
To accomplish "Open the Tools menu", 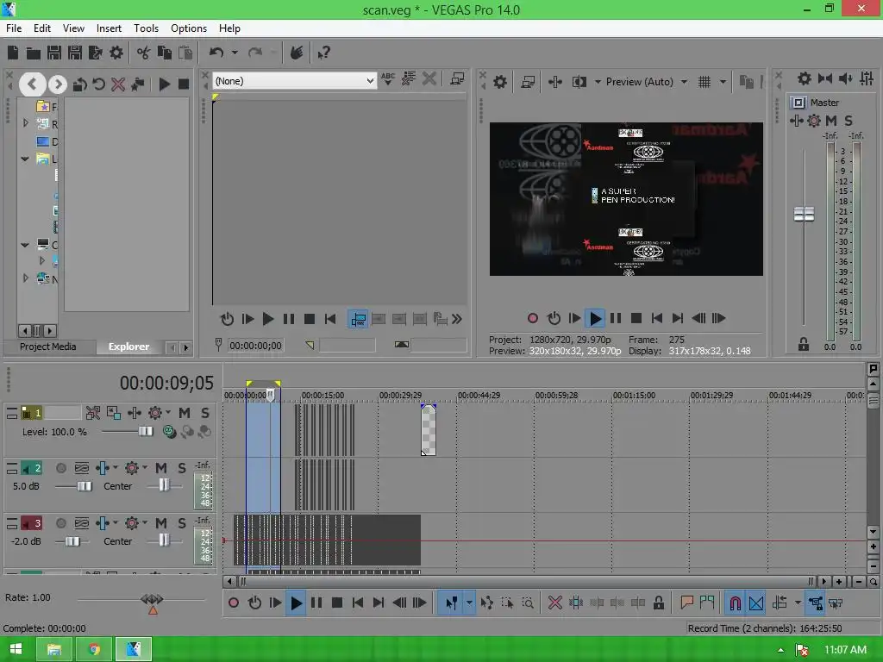I will [x=146, y=28].
